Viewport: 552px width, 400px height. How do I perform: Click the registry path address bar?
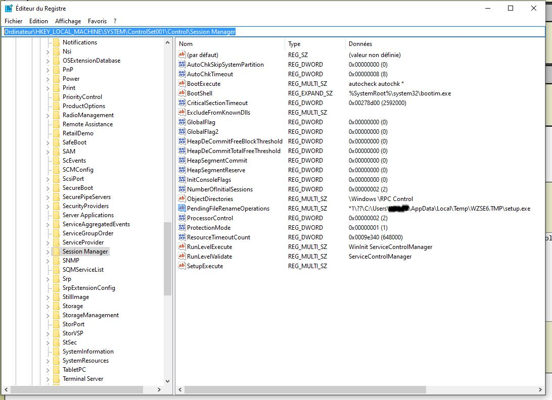pyautogui.click(x=273, y=32)
